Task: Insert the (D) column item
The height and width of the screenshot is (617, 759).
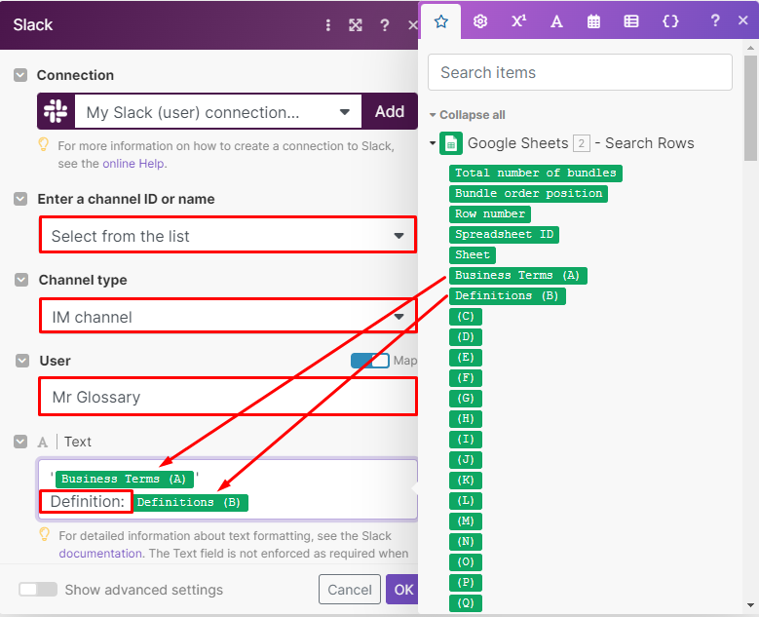Action: 465,336
